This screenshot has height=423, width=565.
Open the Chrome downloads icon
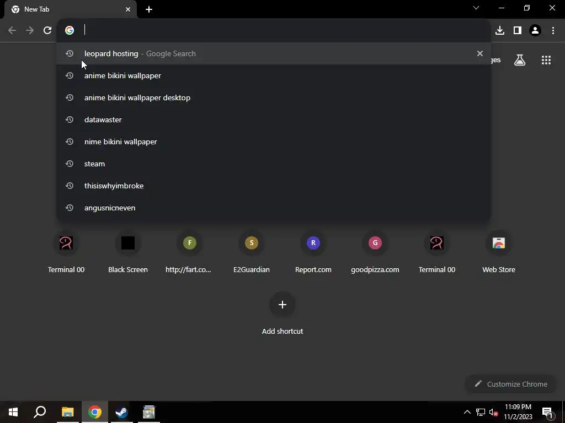pyautogui.click(x=500, y=30)
